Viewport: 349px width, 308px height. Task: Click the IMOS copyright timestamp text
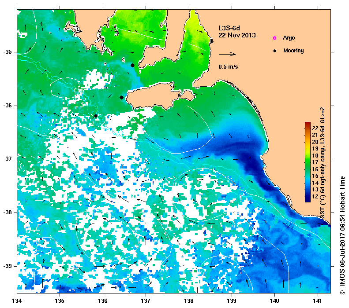[342, 235]
